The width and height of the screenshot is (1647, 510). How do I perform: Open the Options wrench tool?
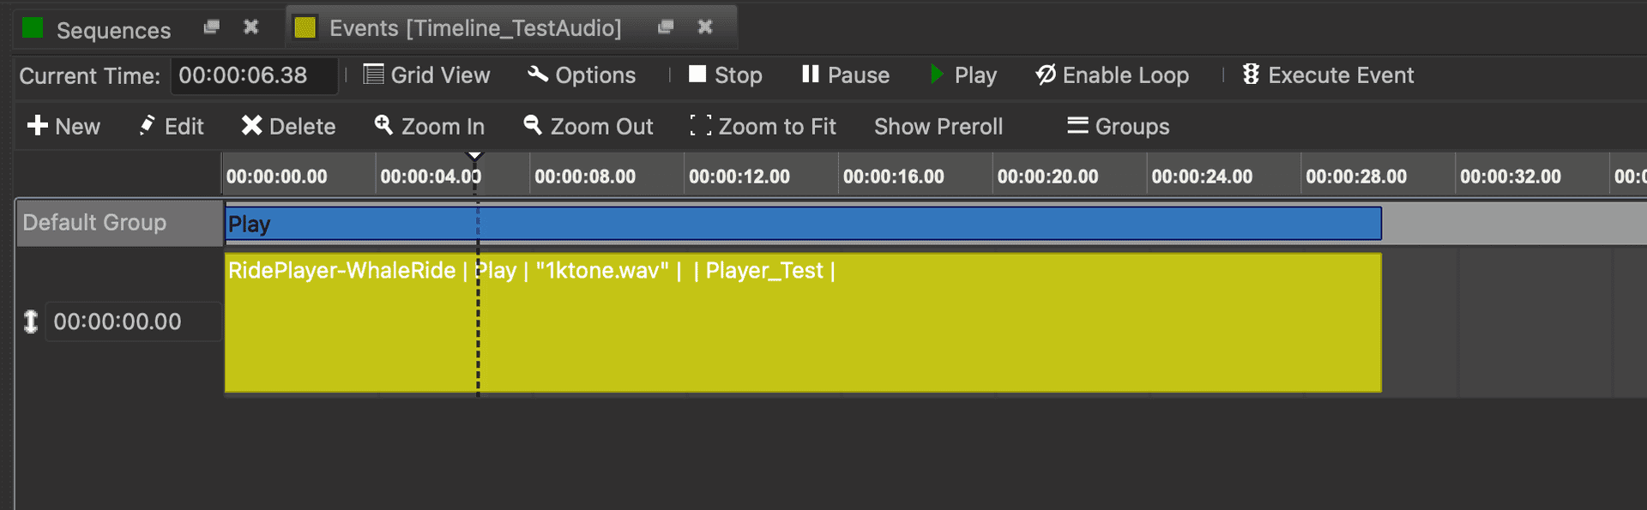click(x=538, y=75)
